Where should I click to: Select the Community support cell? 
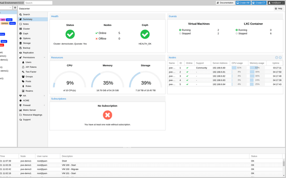point(202,68)
